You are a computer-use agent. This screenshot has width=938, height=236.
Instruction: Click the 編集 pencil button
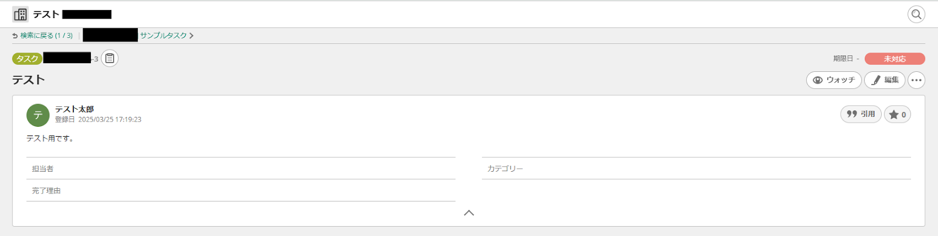[885, 80]
